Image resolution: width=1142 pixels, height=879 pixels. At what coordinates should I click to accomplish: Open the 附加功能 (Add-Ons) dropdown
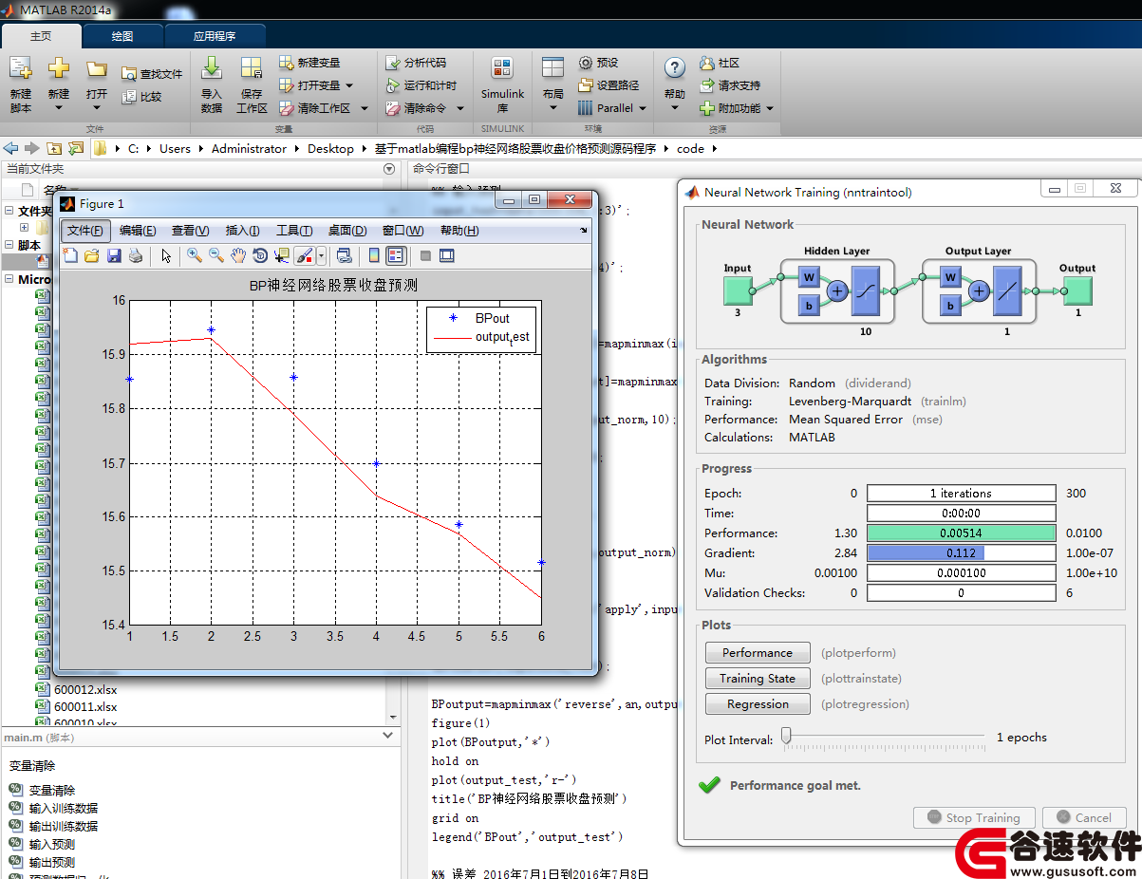click(x=737, y=108)
